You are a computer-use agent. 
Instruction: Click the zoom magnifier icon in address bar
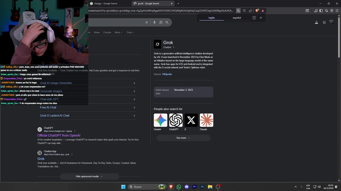point(244,11)
